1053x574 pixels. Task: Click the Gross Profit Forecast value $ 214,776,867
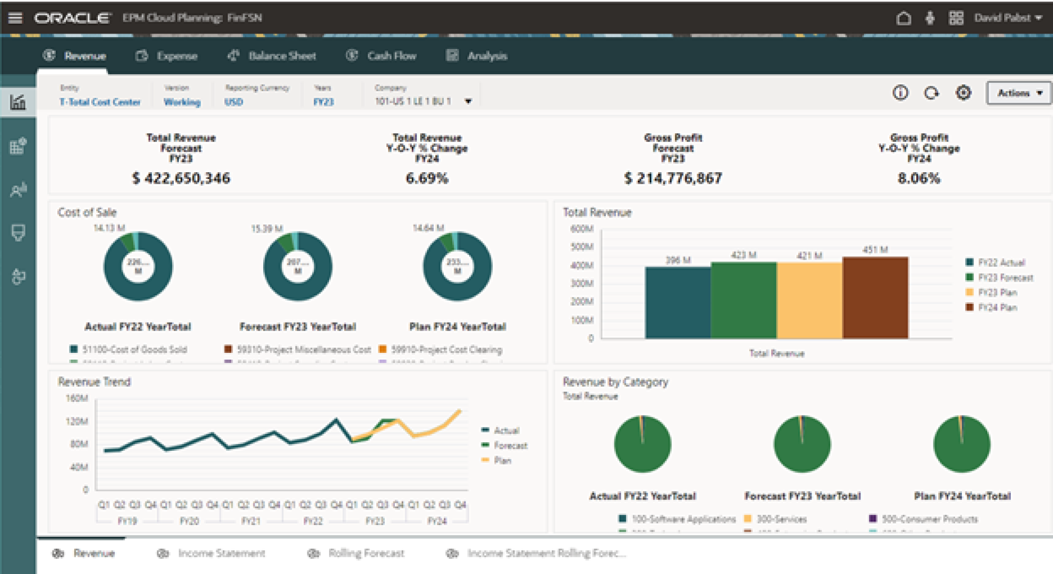coord(673,179)
